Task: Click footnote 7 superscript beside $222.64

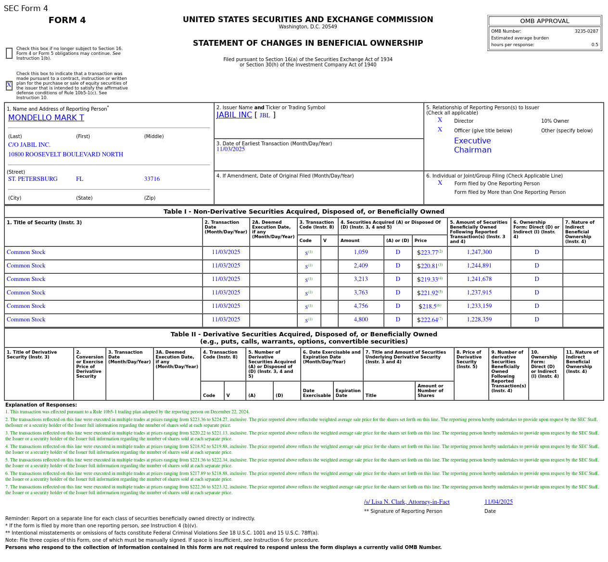Action: tap(440, 319)
